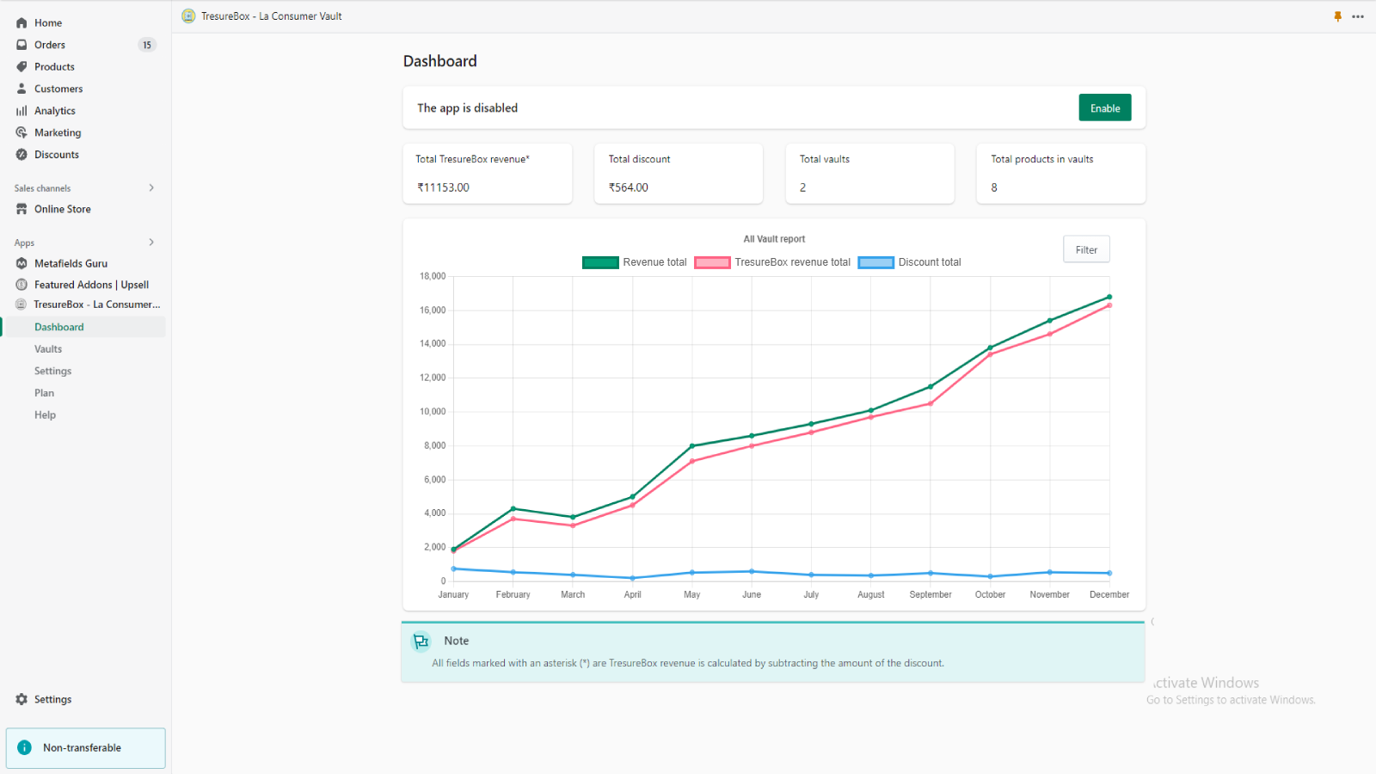Screen dimensions: 1376x774
Task: Open Analytics page link
Action: (55, 111)
